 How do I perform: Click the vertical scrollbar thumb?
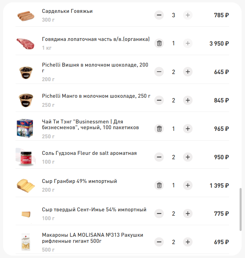(241, 209)
